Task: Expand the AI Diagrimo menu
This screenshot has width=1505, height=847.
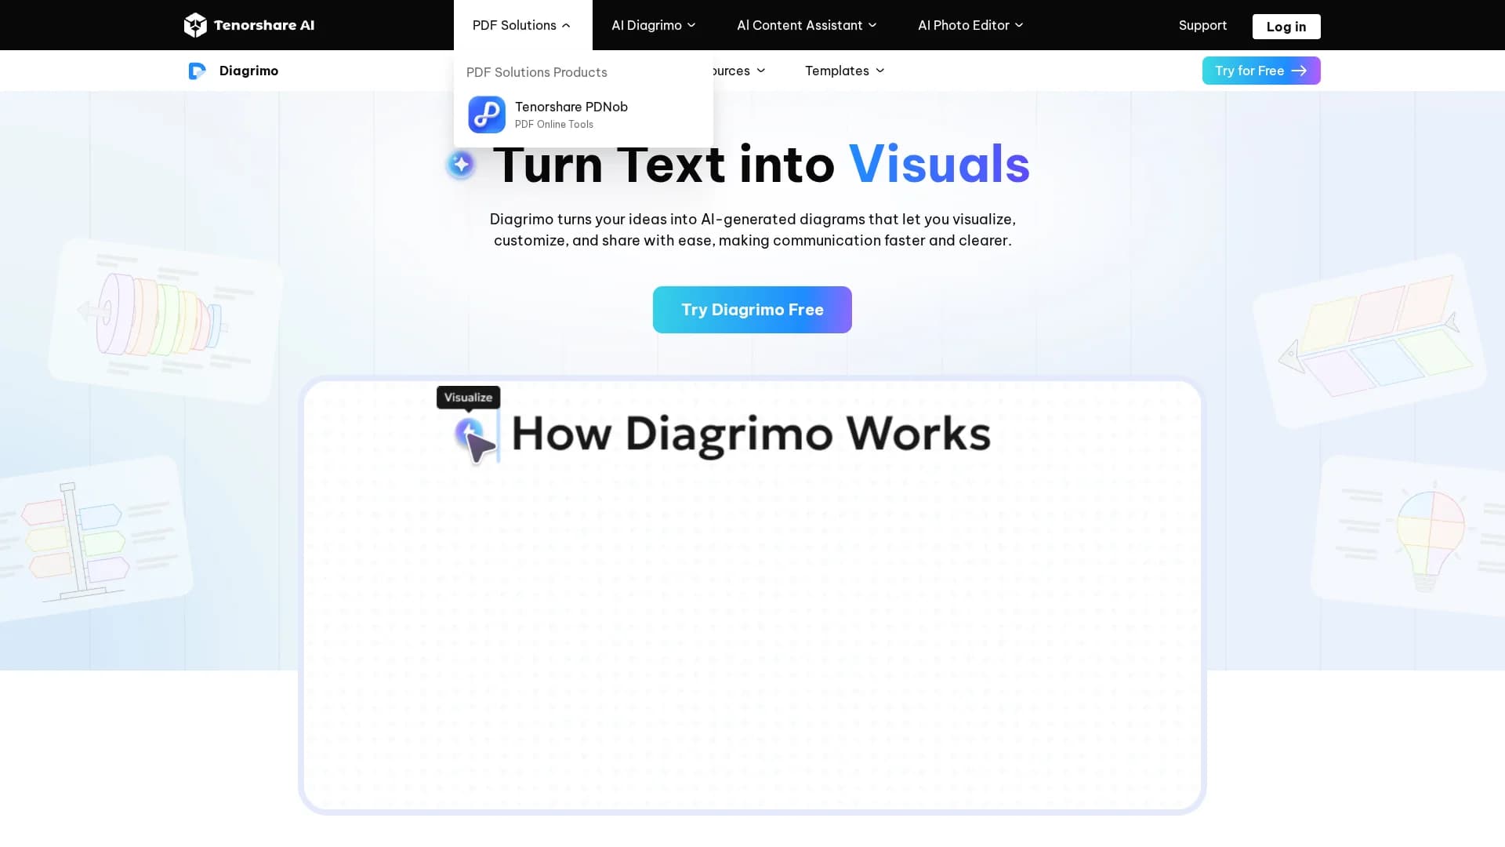Action: coord(654,25)
